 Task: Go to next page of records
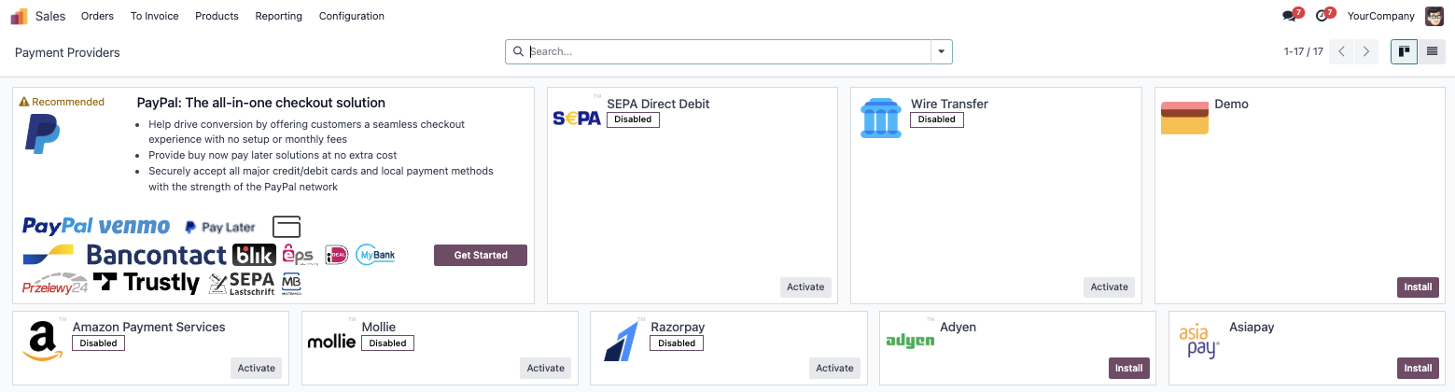pyautogui.click(x=1366, y=52)
